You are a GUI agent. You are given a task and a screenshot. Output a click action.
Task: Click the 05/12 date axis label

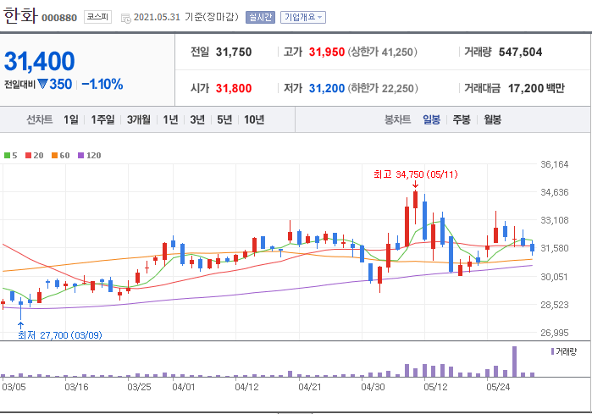coord(435,387)
